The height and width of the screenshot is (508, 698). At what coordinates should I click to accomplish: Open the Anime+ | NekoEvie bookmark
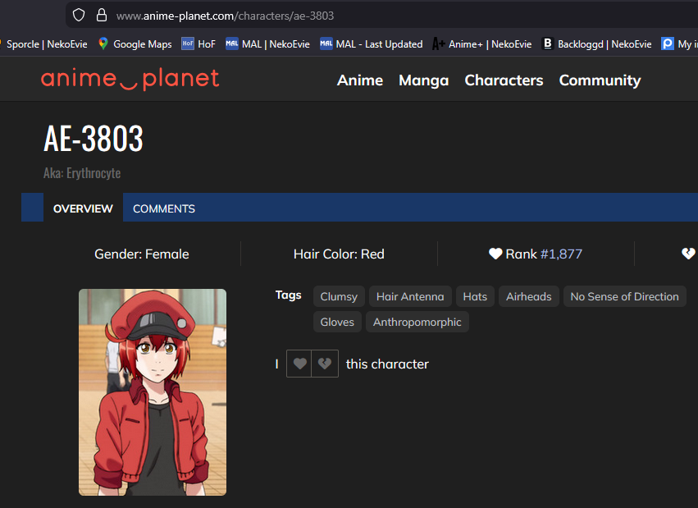482,44
